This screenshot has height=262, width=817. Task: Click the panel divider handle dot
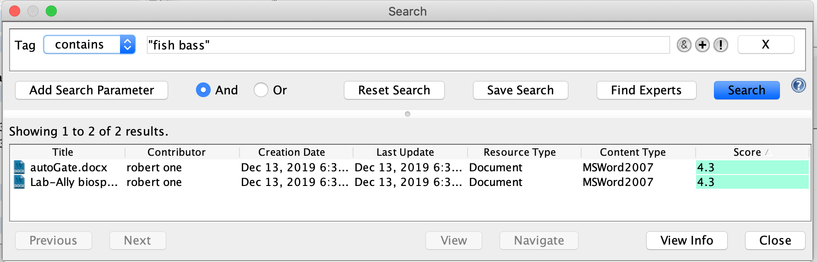click(408, 114)
